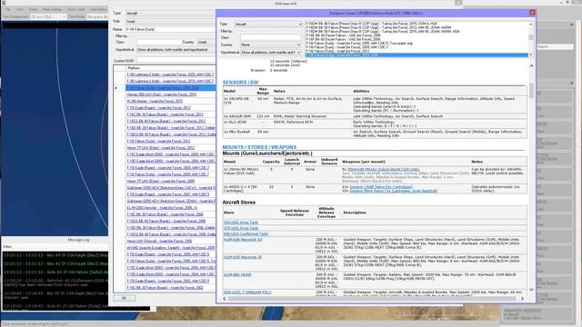Open Hypothetical dropdown in Add new unit
Screen dimensions: 582x327
[176, 50]
